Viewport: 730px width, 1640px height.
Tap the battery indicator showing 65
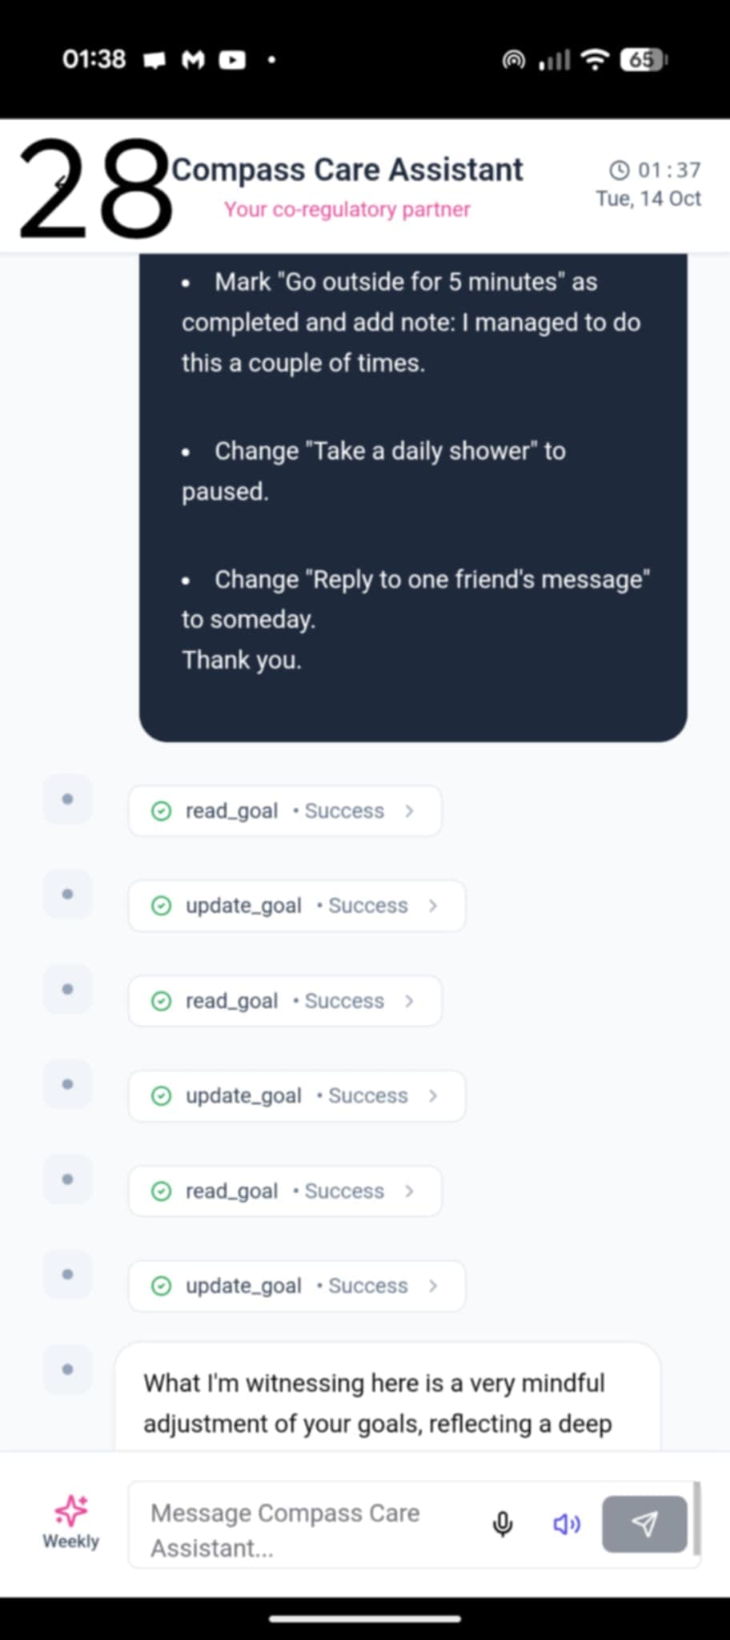pos(643,59)
